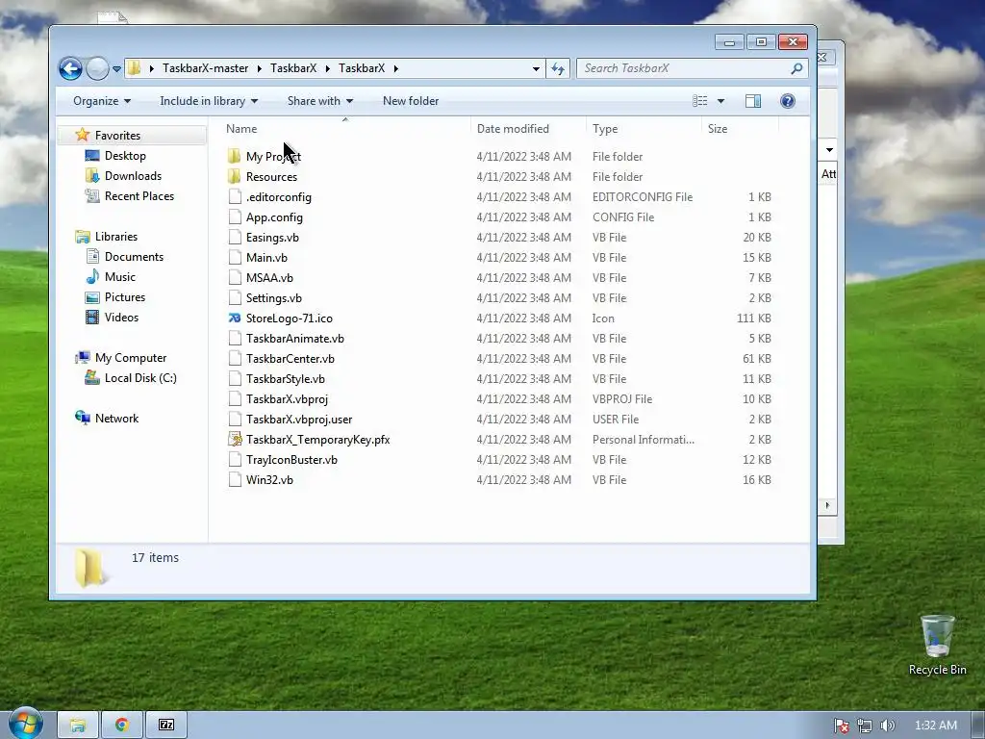Click the folder icon in the address bar
Screen dimensions: 985x739
134,68
